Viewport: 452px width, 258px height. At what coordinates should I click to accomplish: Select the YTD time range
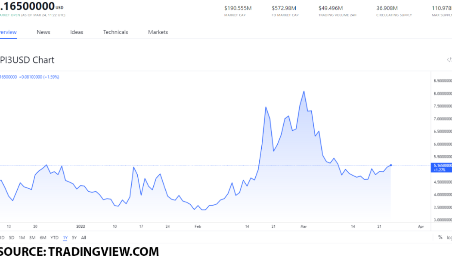[x=54, y=237]
